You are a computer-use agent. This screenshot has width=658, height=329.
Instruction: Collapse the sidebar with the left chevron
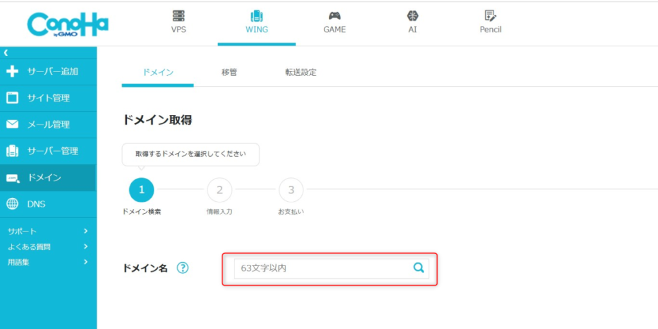(x=5, y=53)
